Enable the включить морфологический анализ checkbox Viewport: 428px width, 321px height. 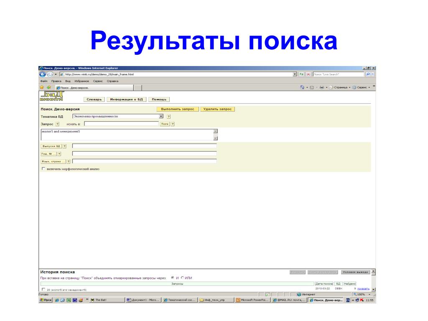pos(43,169)
